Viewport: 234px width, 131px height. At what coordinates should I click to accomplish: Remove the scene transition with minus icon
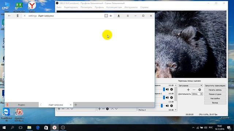194,90
